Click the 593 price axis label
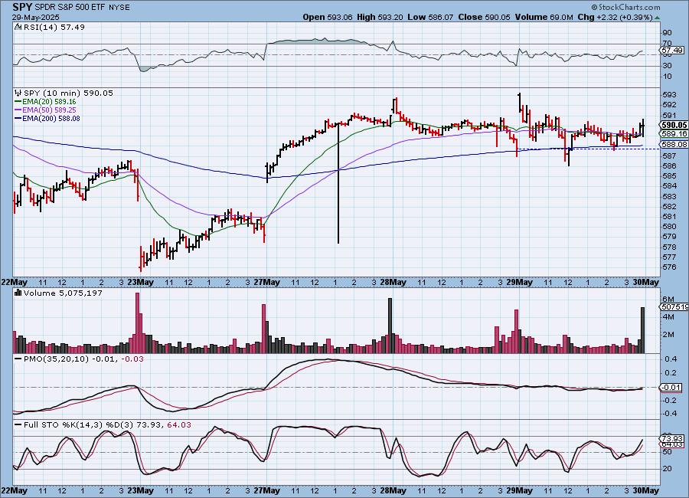 (x=668, y=94)
